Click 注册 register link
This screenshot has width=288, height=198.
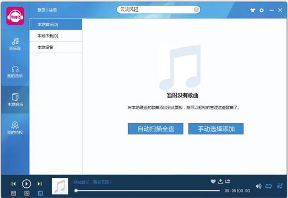pos(53,10)
